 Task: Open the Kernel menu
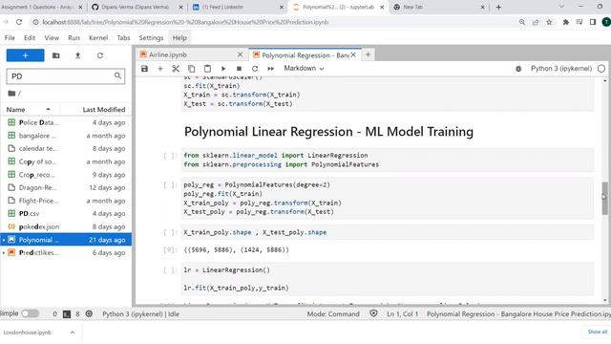pos(98,38)
